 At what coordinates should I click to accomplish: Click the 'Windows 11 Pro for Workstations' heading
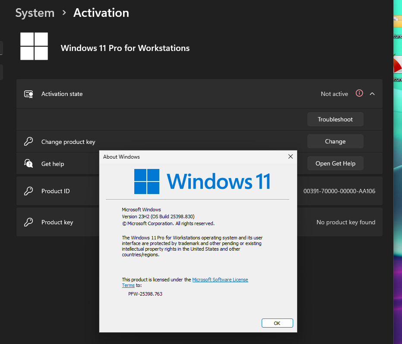tap(125, 48)
